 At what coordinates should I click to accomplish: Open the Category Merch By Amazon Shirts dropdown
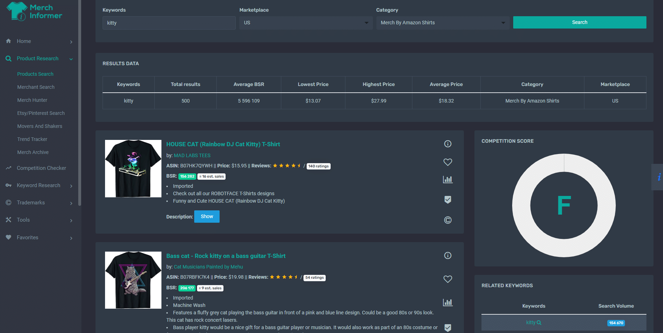tap(443, 23)
